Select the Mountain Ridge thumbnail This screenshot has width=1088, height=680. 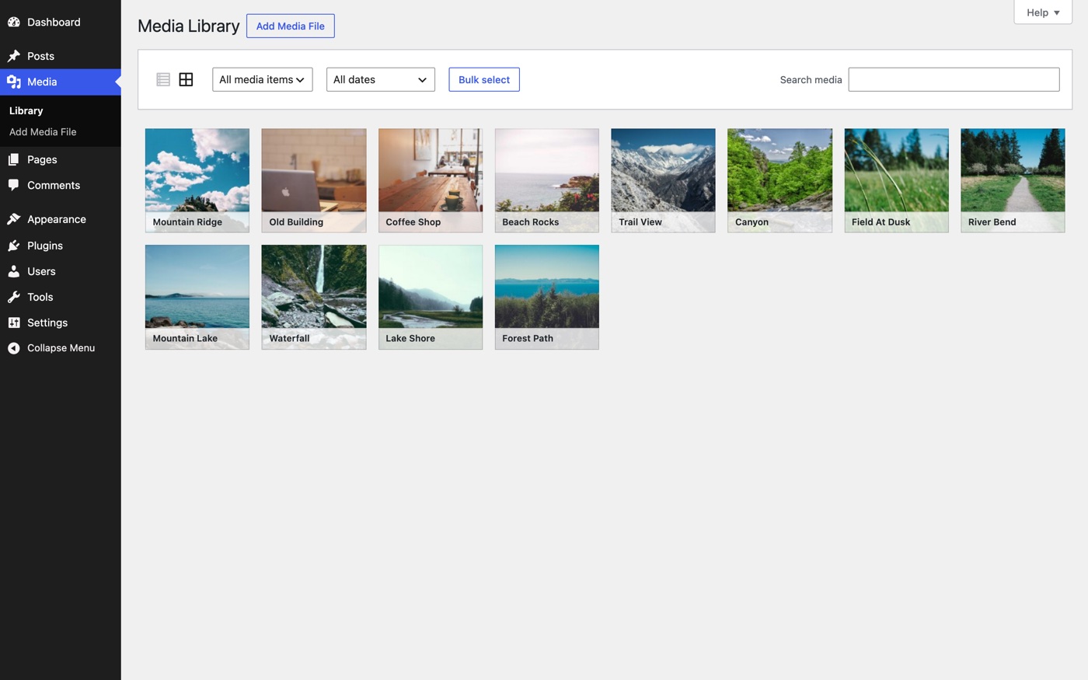pos(197,180)
